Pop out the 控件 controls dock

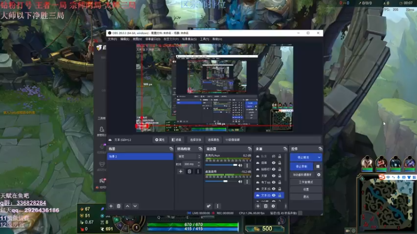pyautogui.click(x=320, y=149)
